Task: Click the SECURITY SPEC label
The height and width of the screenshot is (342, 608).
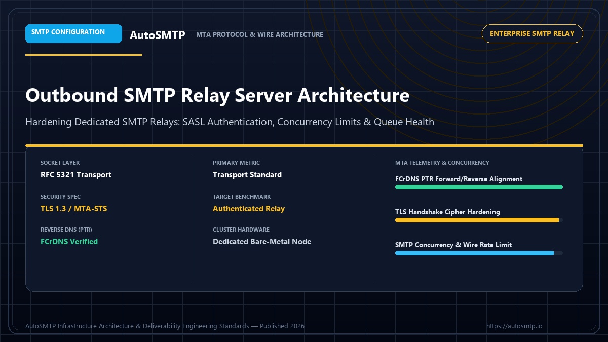Action: coord(60,197)
